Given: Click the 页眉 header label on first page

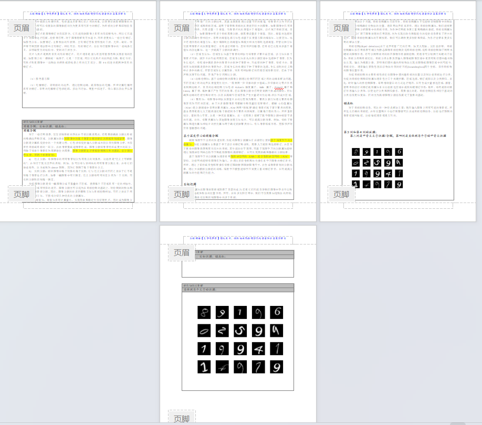Looking at the screenshot, I should tap(21, 28).
